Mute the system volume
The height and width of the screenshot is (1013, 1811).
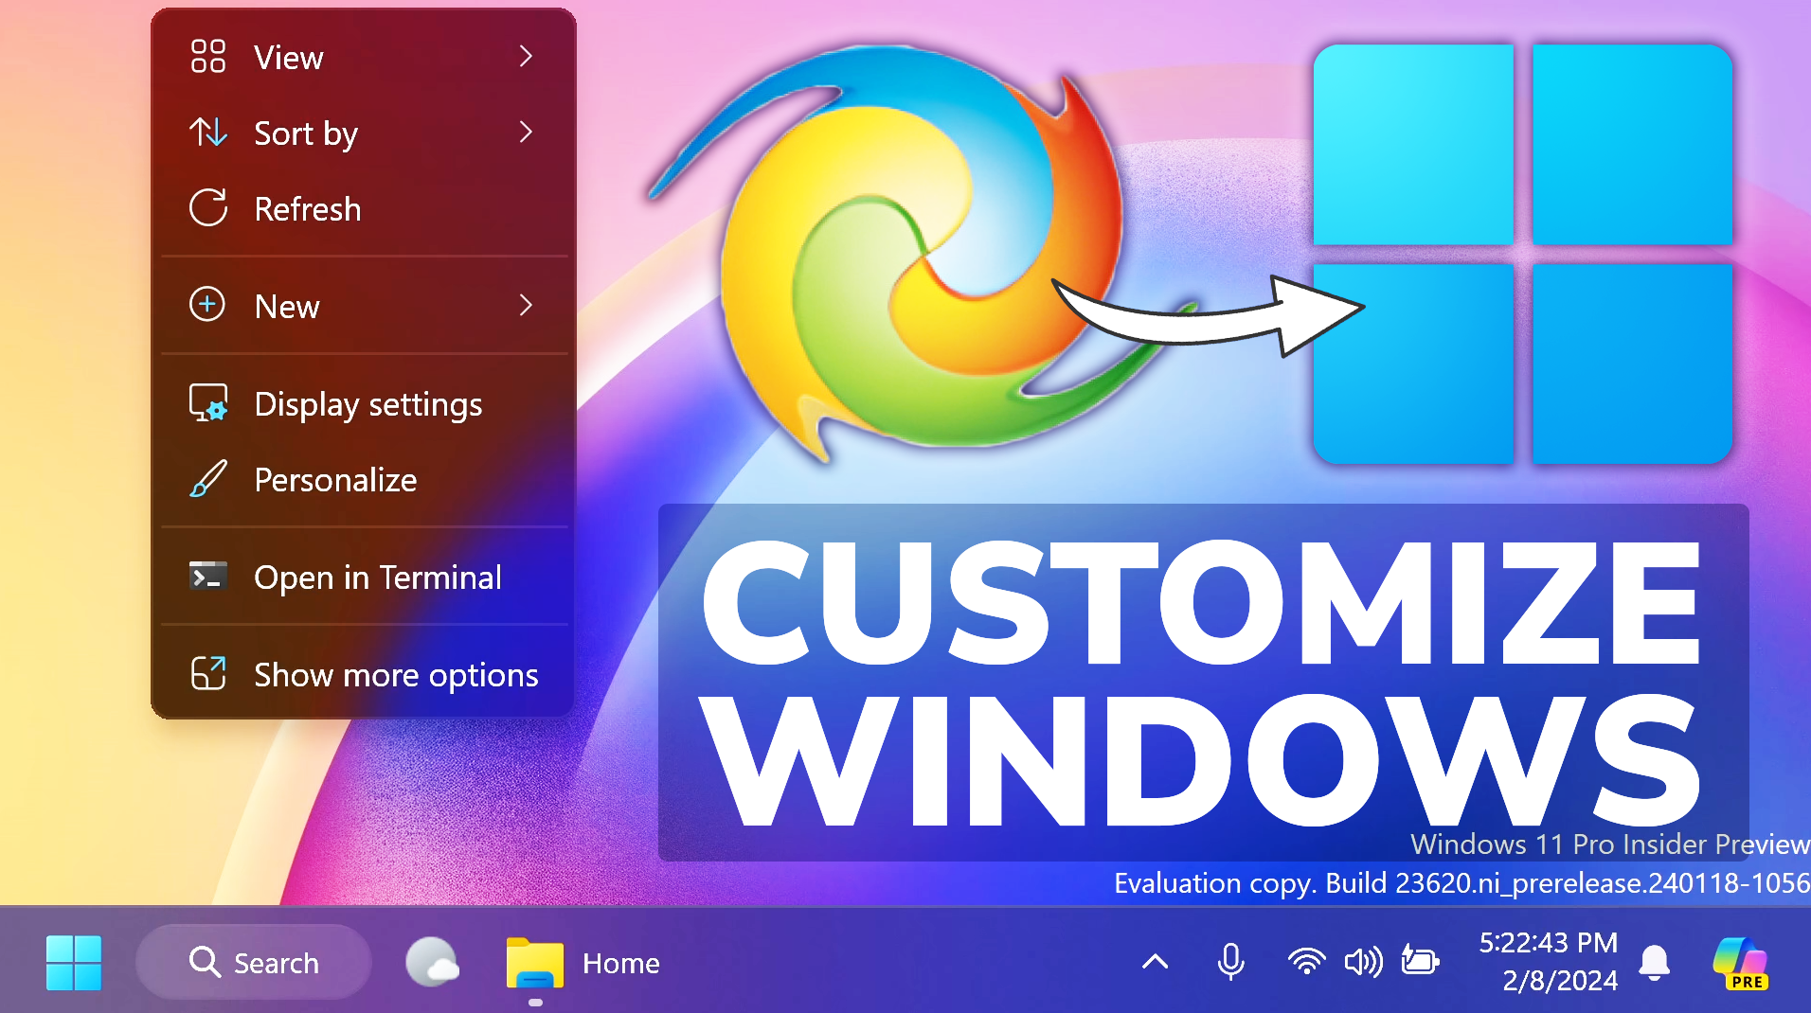1362,962
